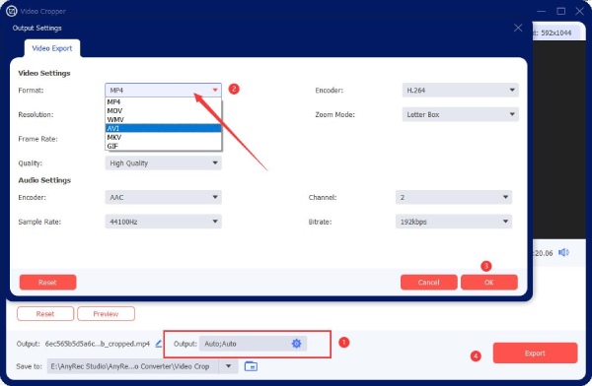This screenshot has height=386, width=592.
Task: Click the red Export button
Action: (535, 353)
